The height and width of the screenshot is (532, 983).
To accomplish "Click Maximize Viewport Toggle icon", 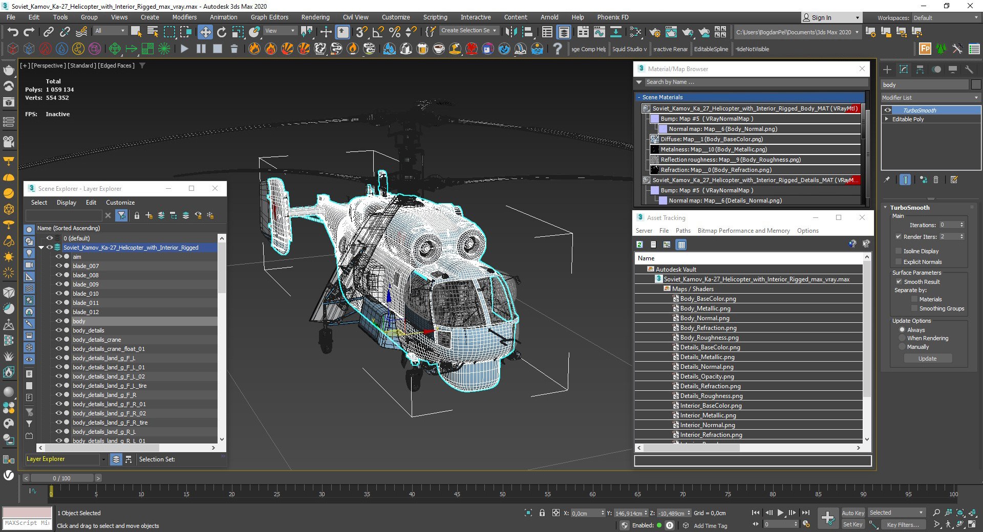I will pos(972,524).
